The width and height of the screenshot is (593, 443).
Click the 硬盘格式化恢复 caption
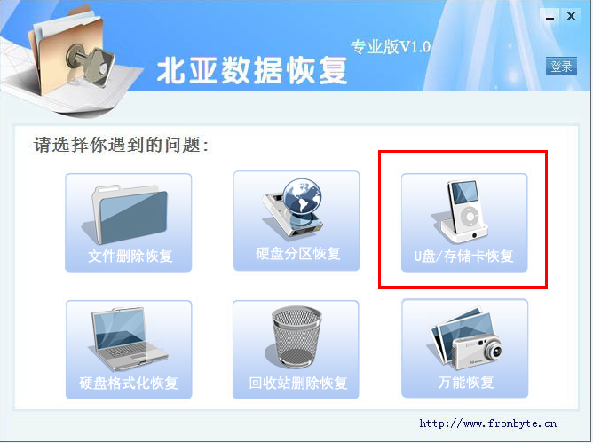[128, 384]
